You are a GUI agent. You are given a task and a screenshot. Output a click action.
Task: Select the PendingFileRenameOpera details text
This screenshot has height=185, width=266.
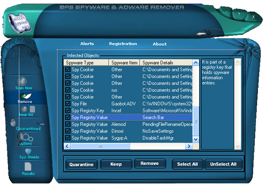click(x=168, y=124)
